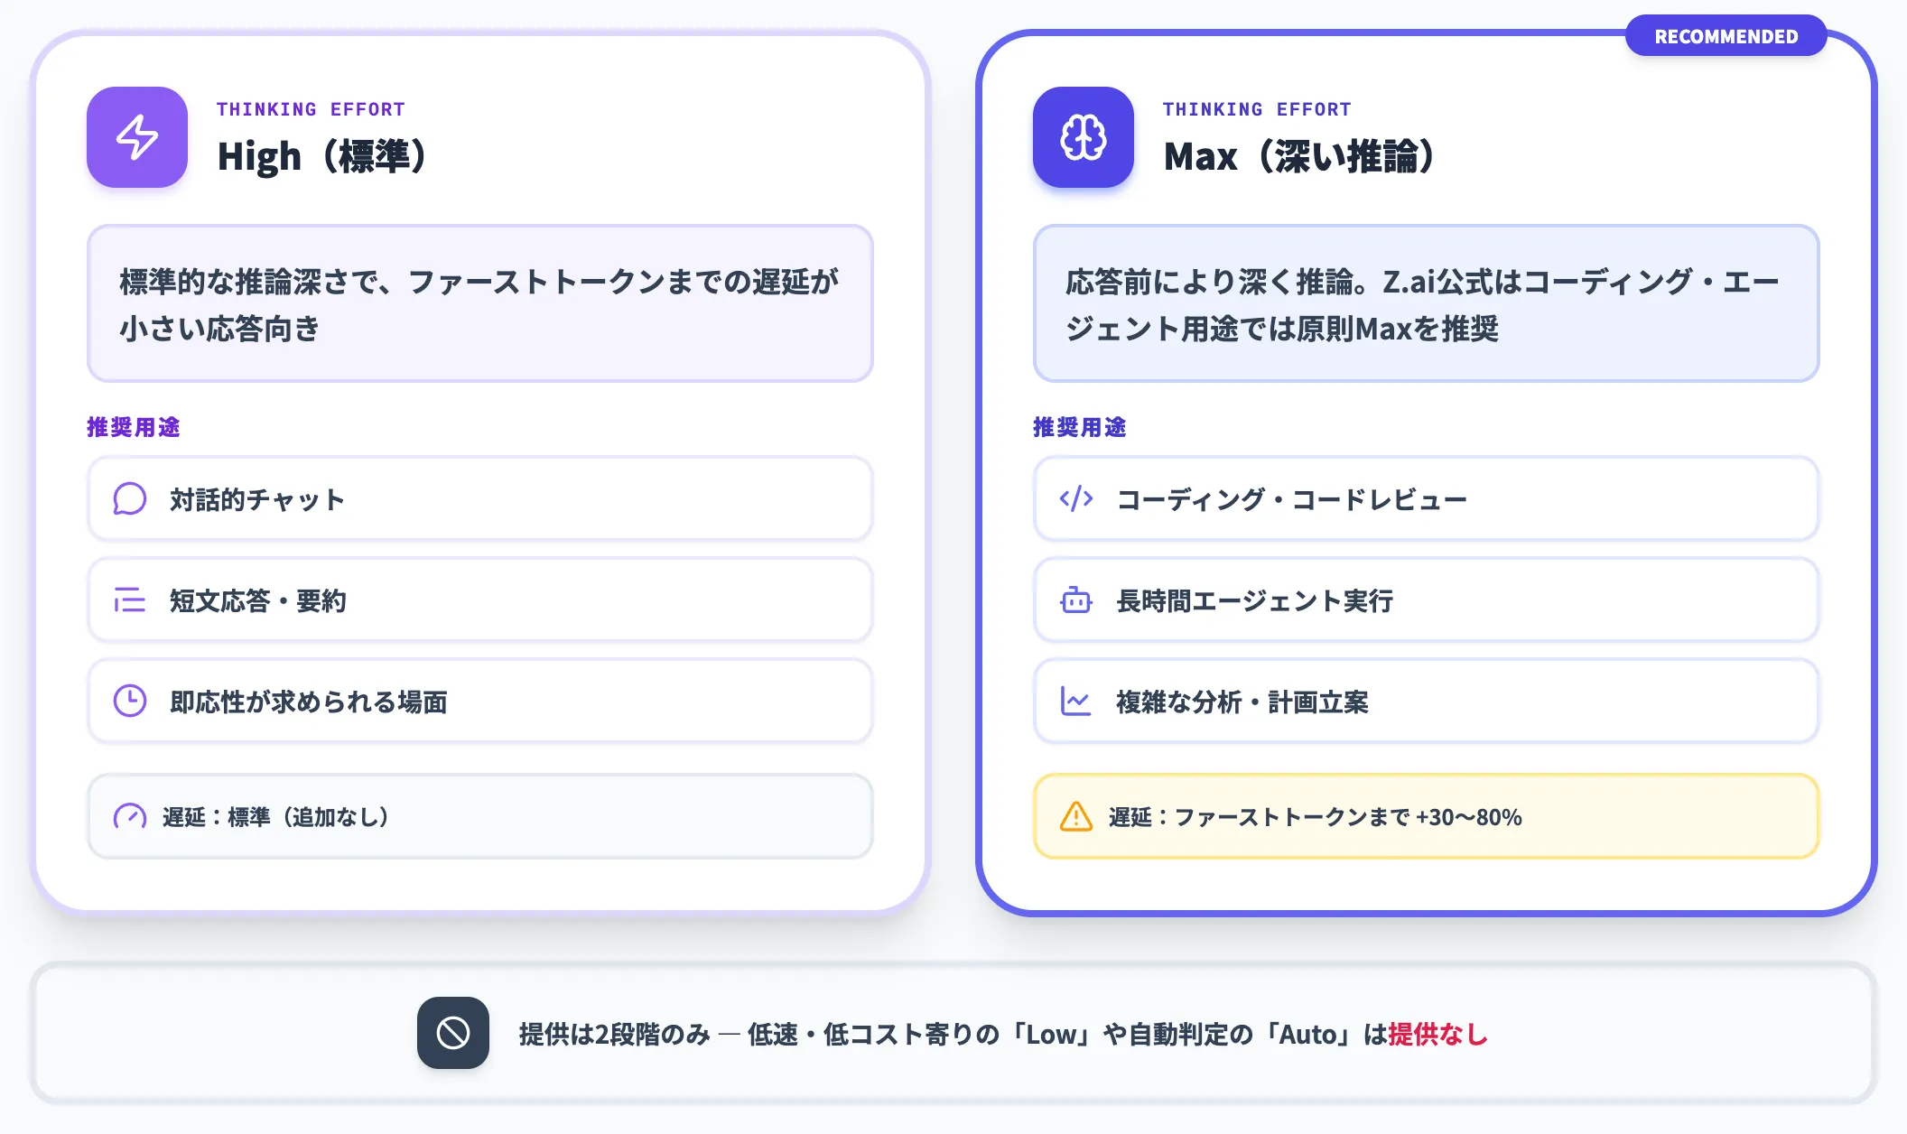Click the Max（深い推論）heading
The width and height of the screenshot is (1907, 1134).
click(x=1301, y=156)
